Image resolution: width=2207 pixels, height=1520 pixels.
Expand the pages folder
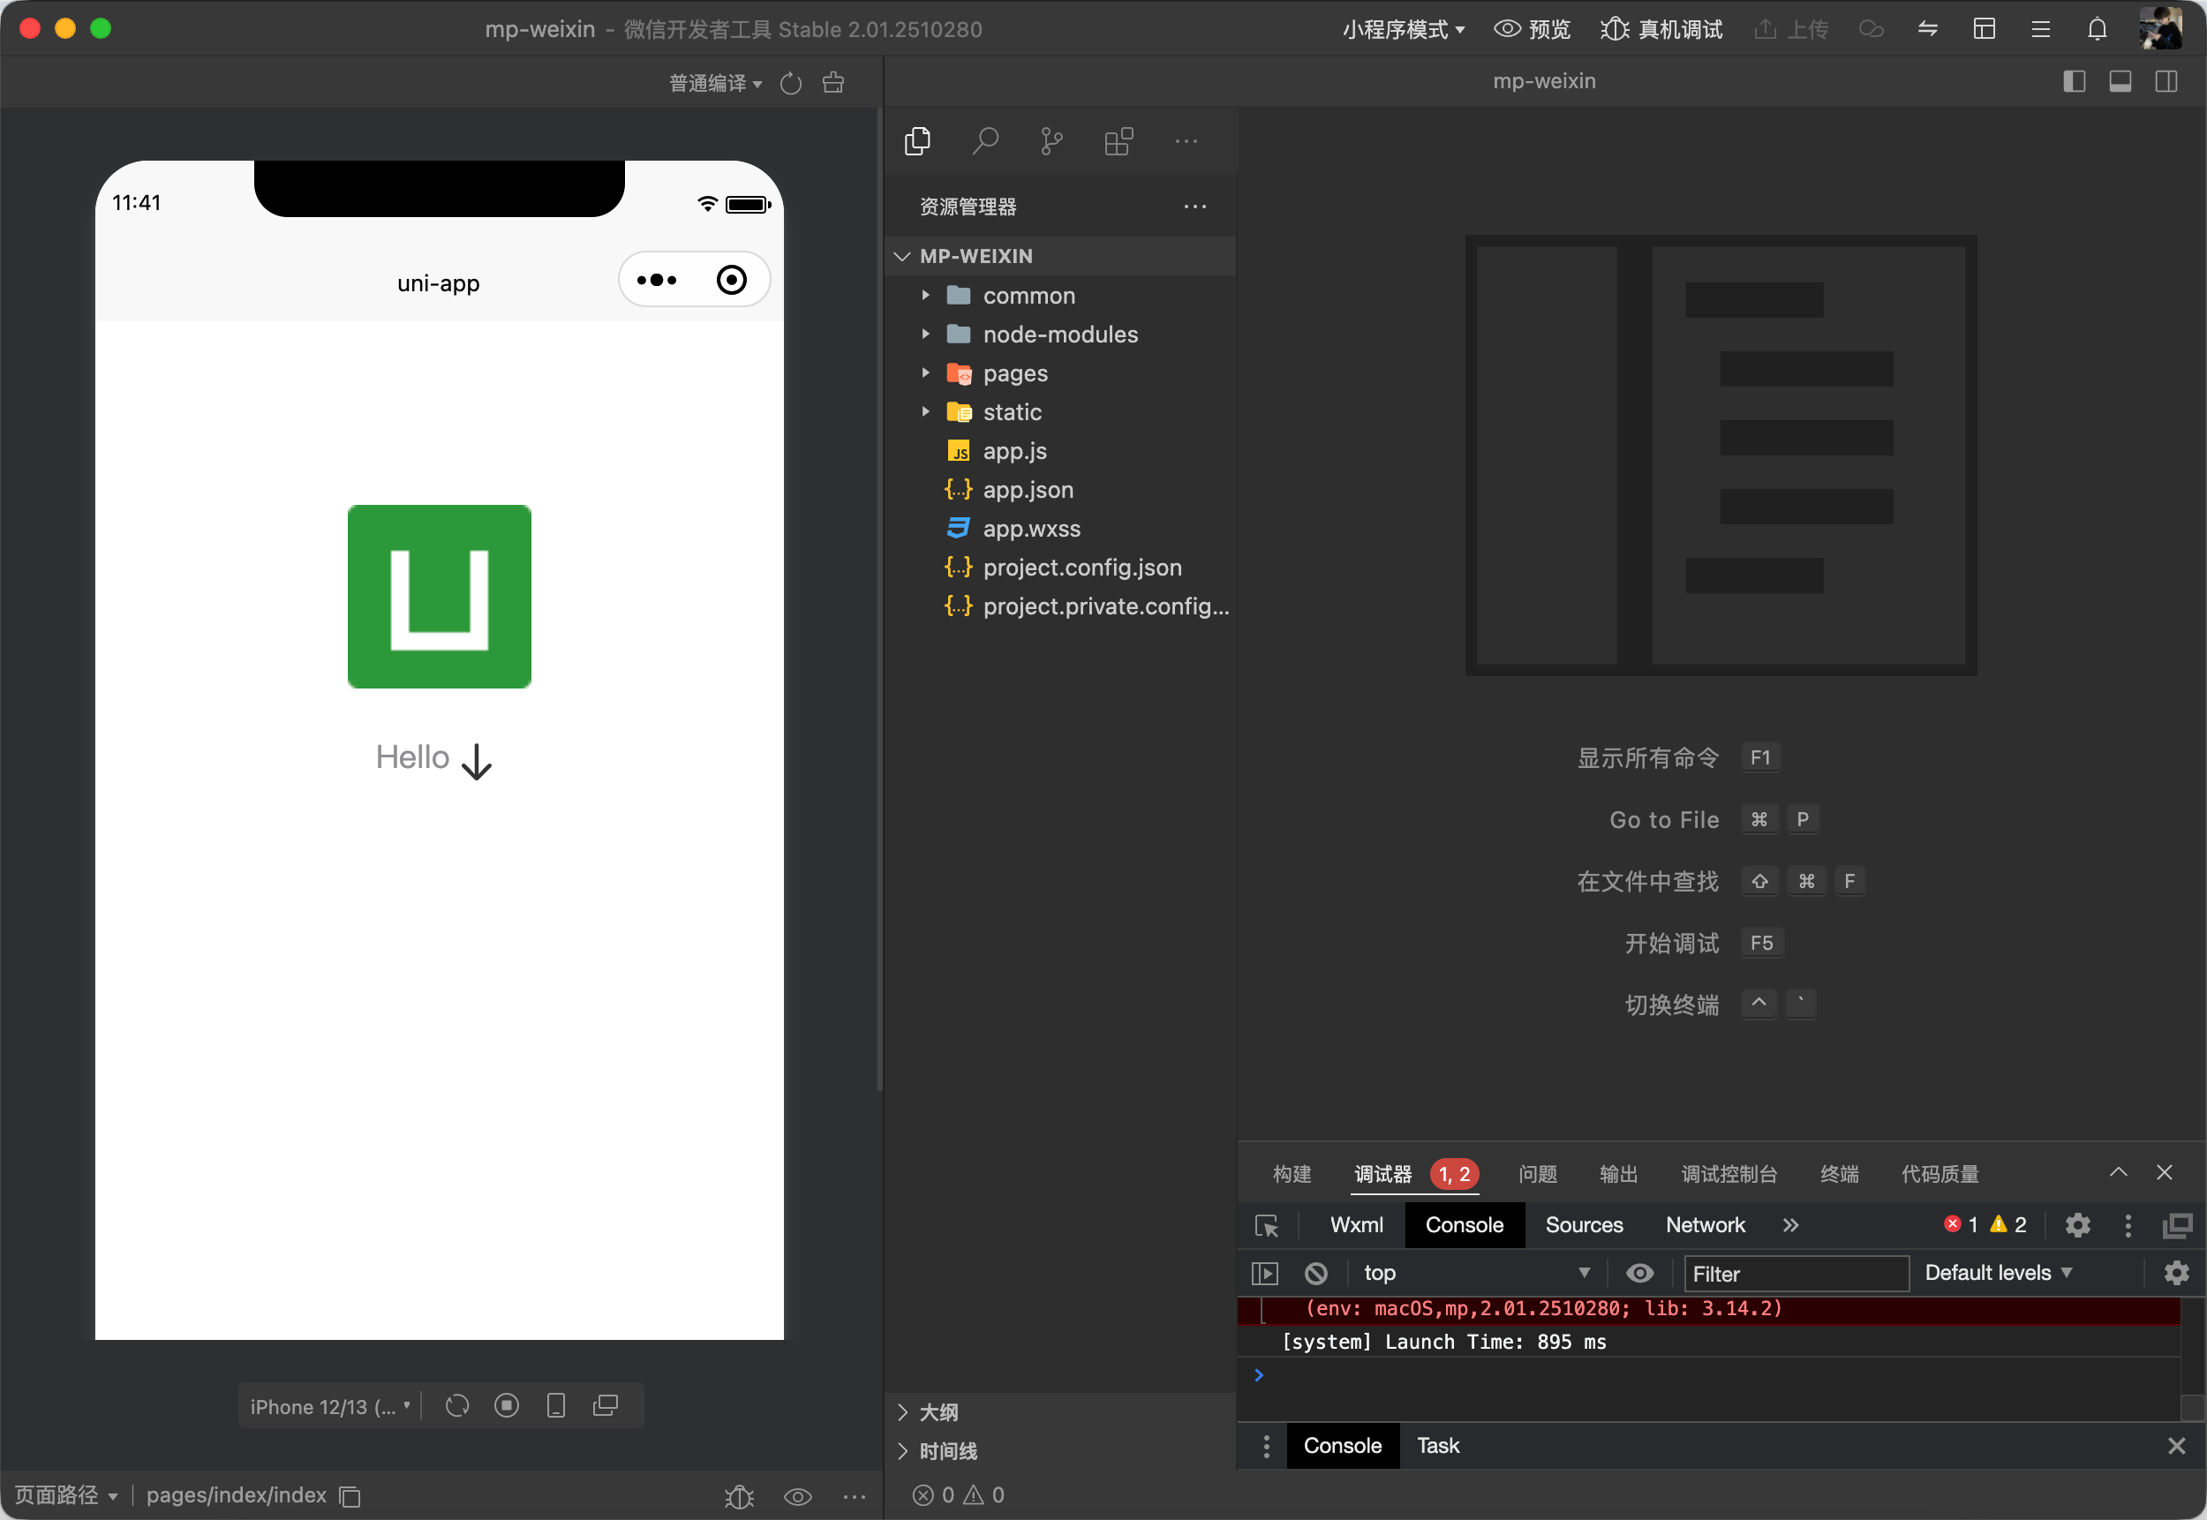click(x=1014, y=373)
